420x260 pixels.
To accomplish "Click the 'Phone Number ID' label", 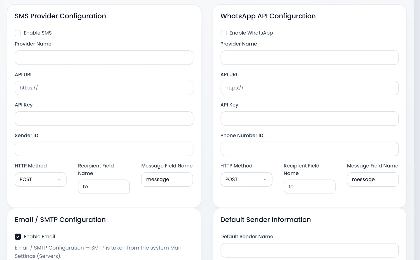I will (242, 136).
